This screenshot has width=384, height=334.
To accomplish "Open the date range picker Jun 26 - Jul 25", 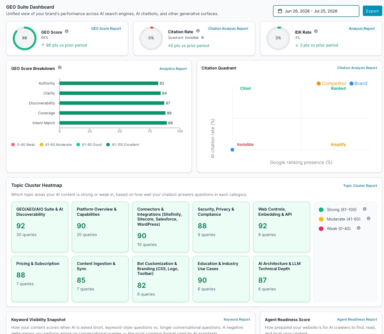I will pyautogui.click(x=316, y=11).
